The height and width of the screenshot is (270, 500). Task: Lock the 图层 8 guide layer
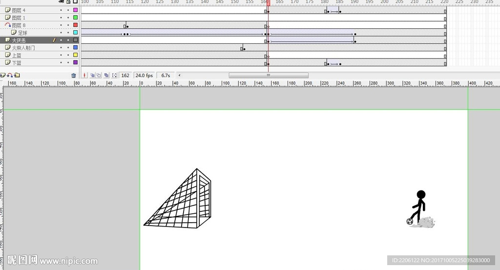click(68, 25)
